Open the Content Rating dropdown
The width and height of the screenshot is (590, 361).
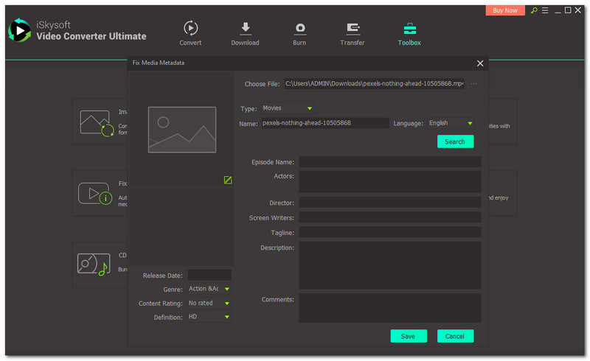[209, 303]
